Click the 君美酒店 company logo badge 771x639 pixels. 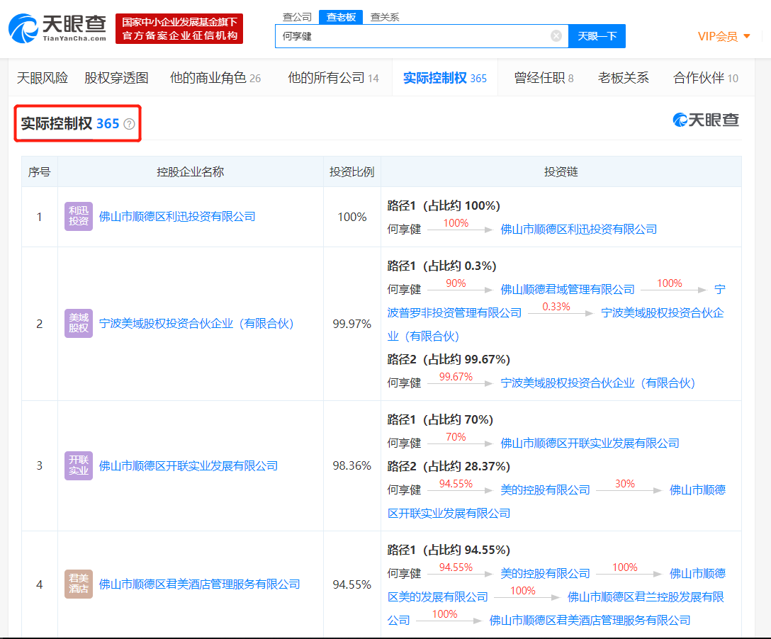point(79,584)
